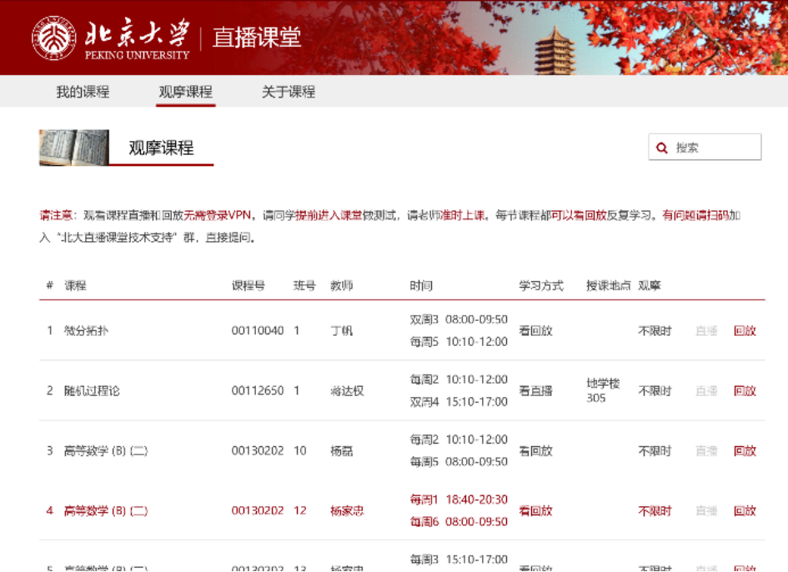Click teacher name 杨家忠 in row 4
788x572 pixels.
[347, 510]
